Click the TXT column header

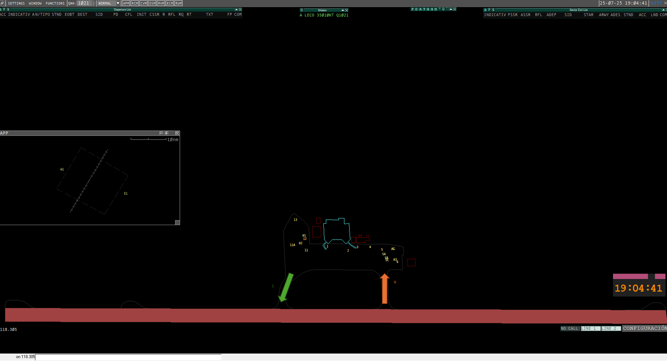coord(209,14)
